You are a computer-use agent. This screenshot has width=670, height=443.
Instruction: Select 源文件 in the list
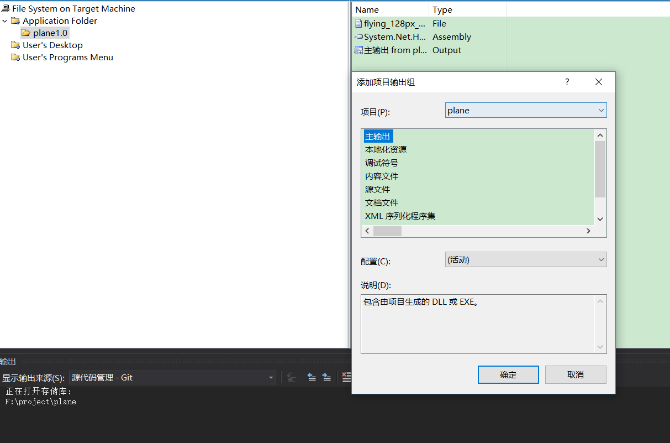tap(377, 189)
